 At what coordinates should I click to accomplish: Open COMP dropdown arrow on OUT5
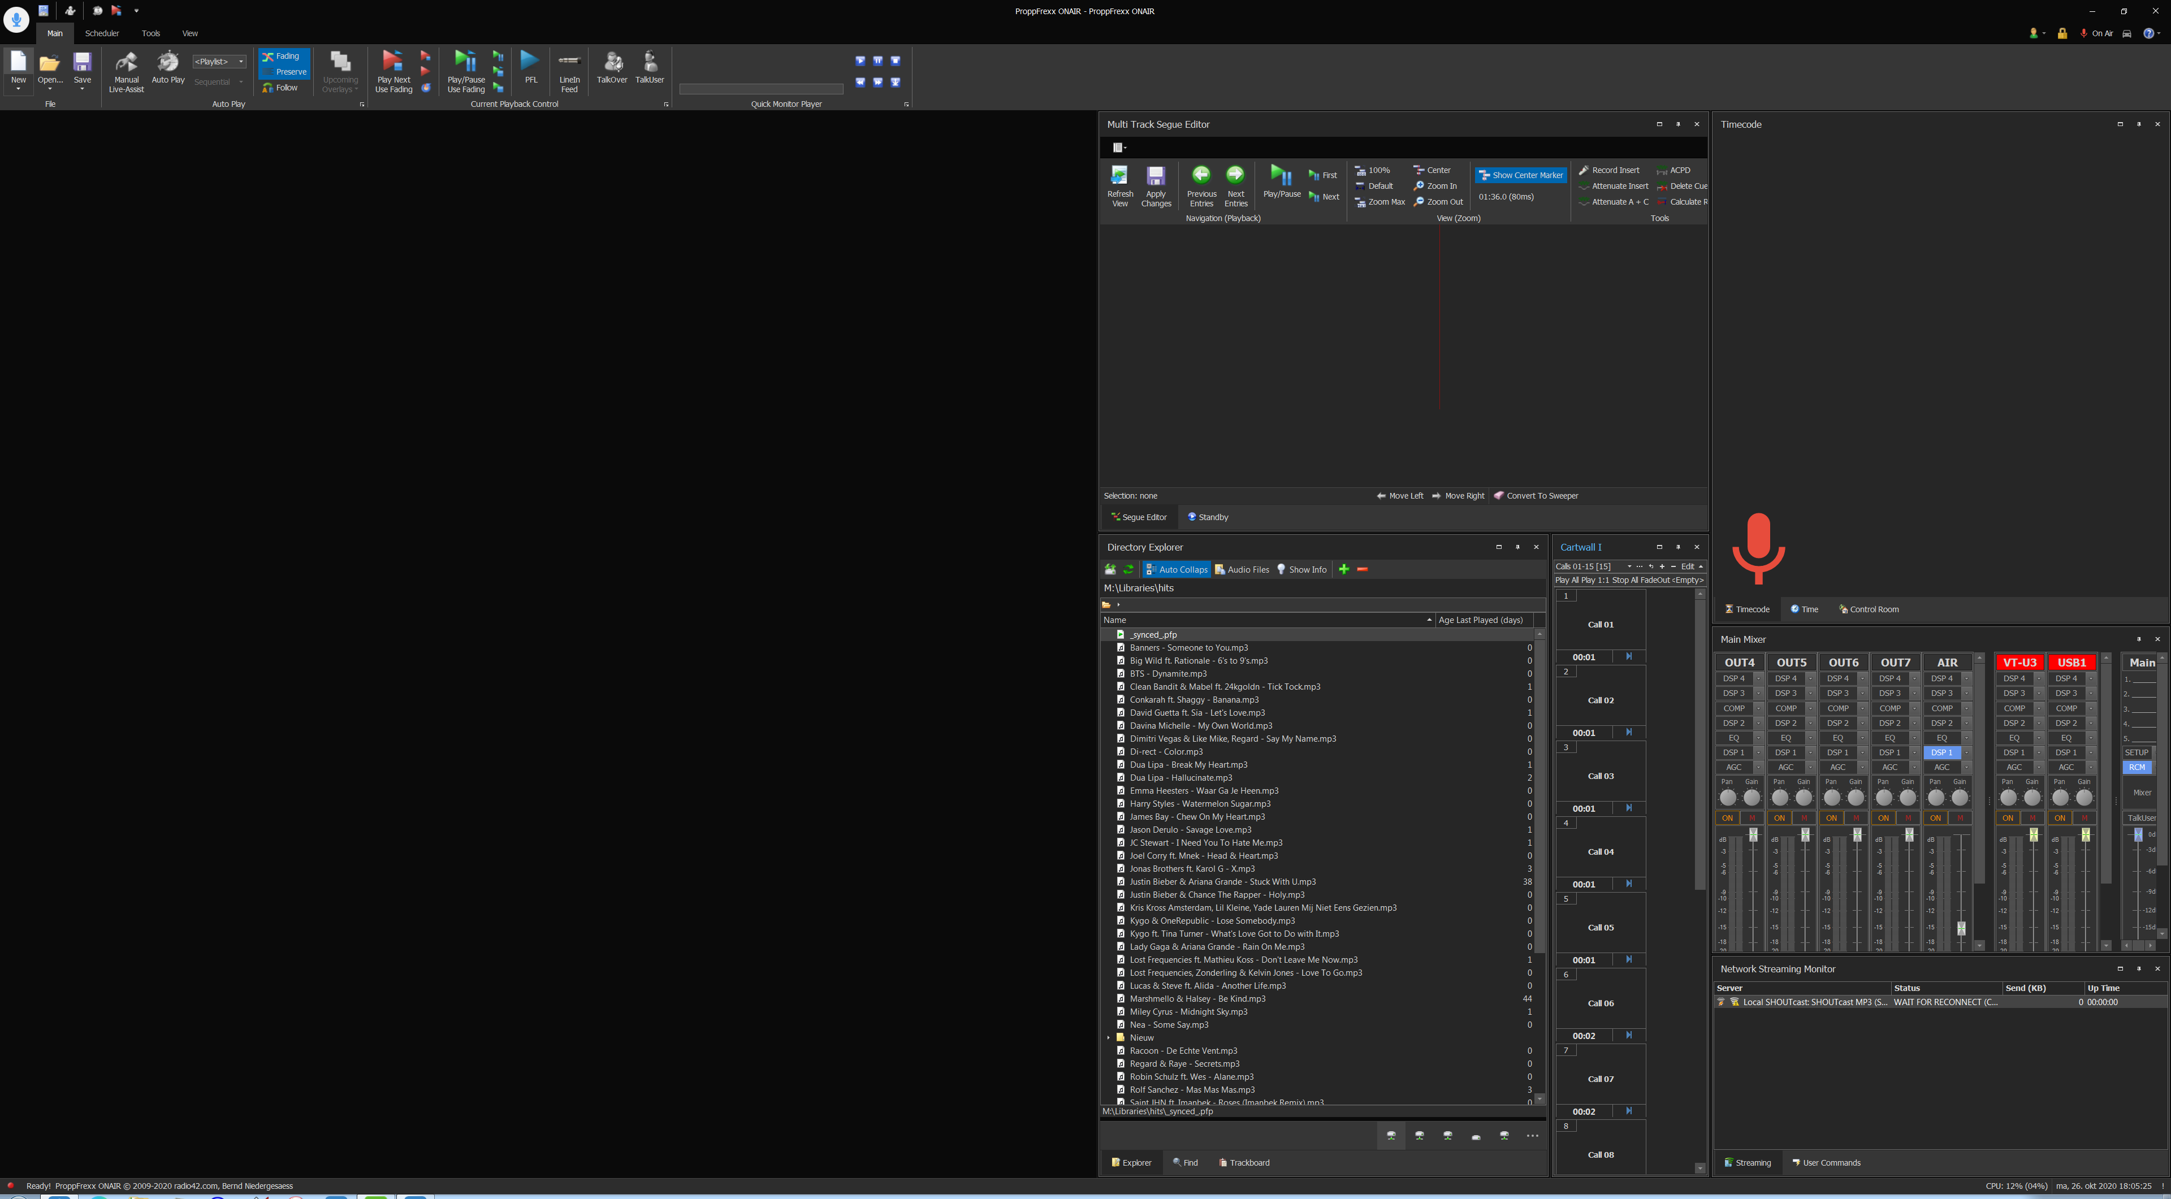(1810, 709)
